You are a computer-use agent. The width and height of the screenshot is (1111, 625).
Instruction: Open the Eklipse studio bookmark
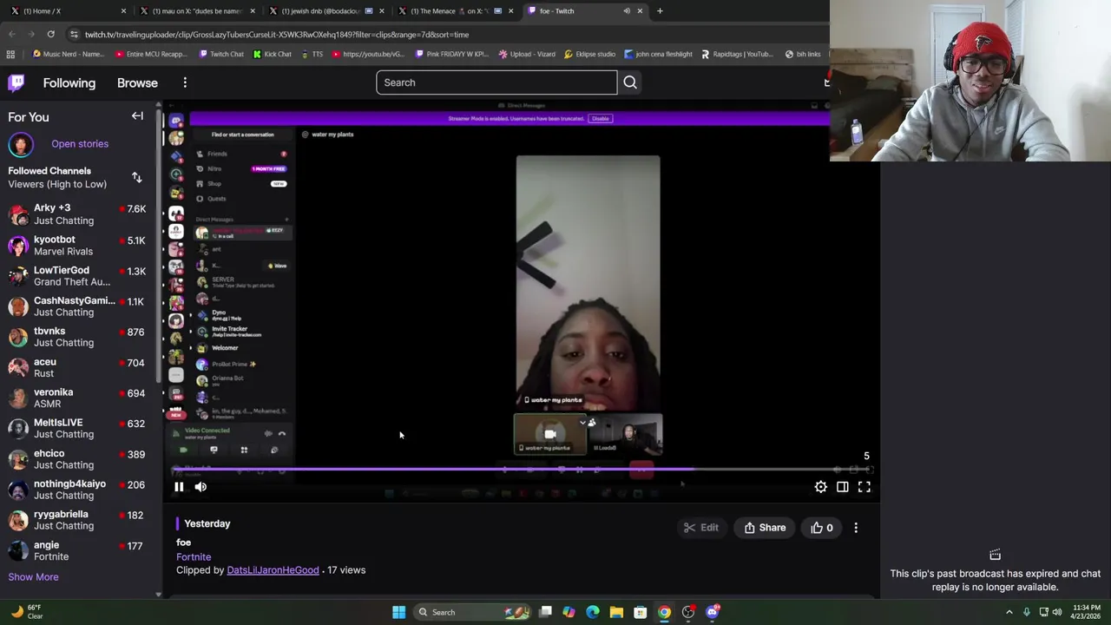(589, 54)
